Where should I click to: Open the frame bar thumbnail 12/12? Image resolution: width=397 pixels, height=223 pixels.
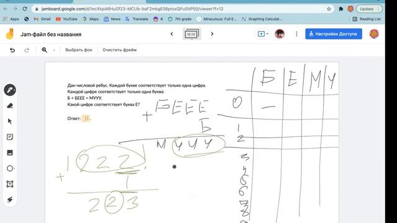pos(192,34)
